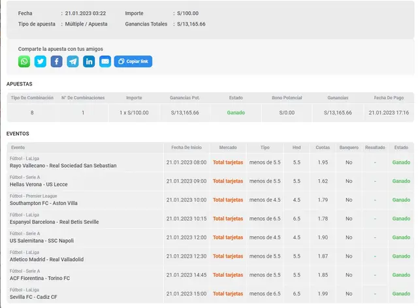This screenshot has height=308, width=418.
Task: Click the Copiar link button
Action: [133, 61]
